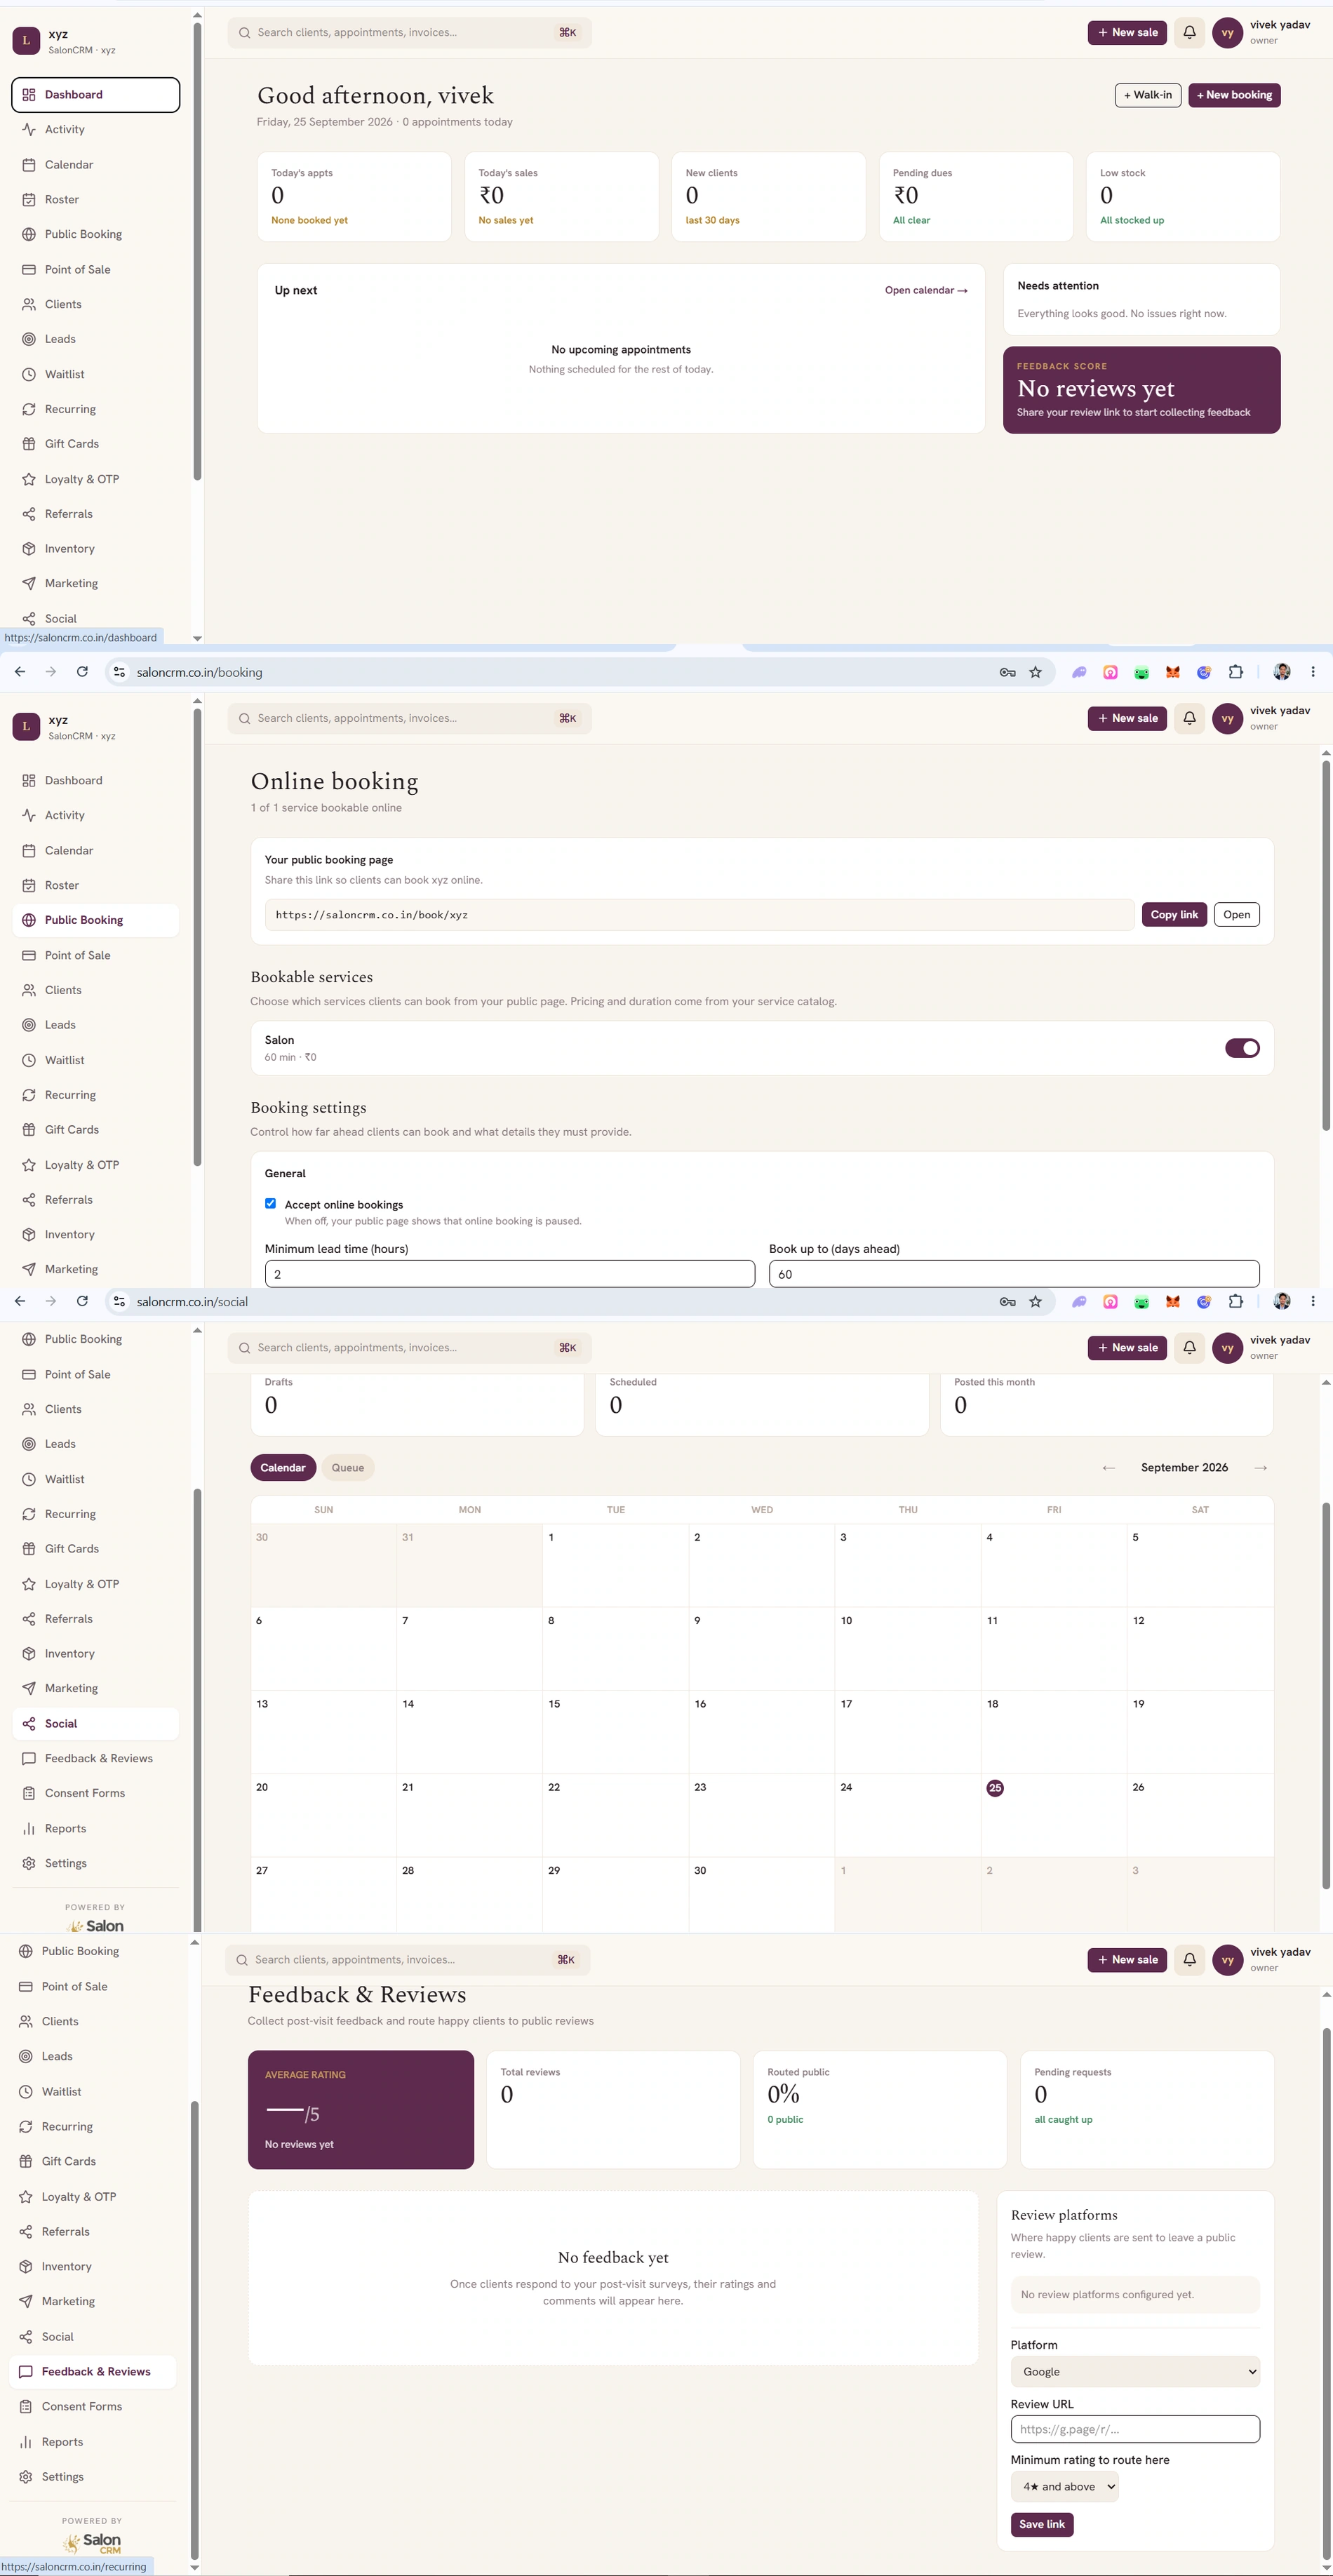Image resolution: width=1333 pixels, height=2576 pixels.
Task: Open Marketing in the Feedback & Reviews page sidebar
Action: pos(92,2301)
